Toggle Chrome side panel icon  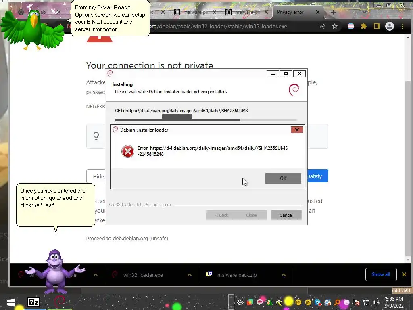377,26
